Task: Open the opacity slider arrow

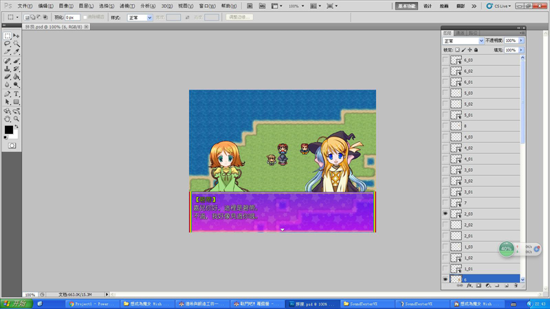Action: pos(521,41)
